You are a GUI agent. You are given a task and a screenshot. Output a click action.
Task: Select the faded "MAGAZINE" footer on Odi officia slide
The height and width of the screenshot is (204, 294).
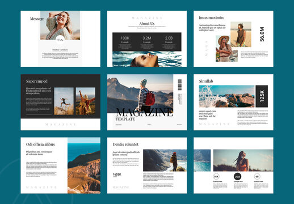(41, 187)
